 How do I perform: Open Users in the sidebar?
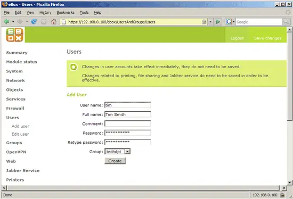13,118
